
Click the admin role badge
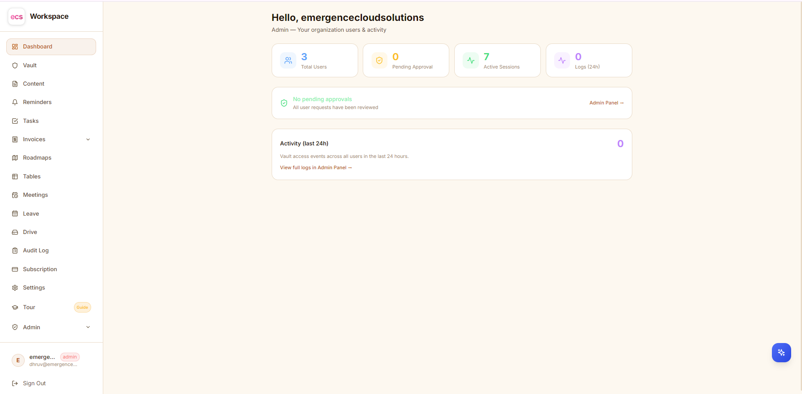coord(70,357)
